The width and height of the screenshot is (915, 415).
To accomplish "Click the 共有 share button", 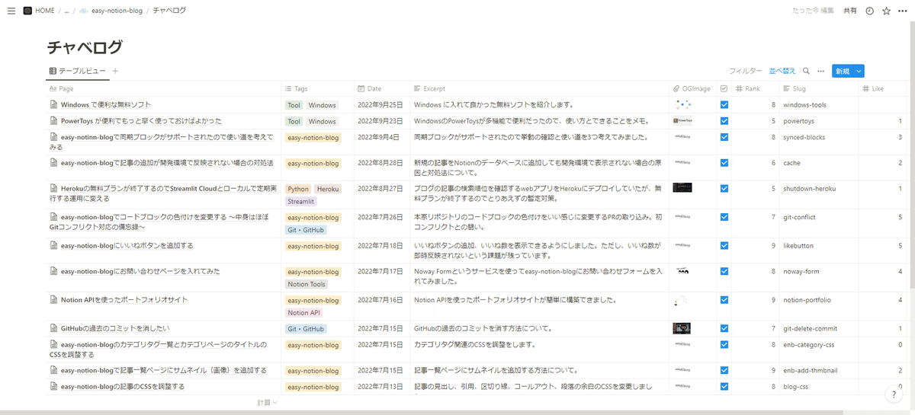I will 849,11.
